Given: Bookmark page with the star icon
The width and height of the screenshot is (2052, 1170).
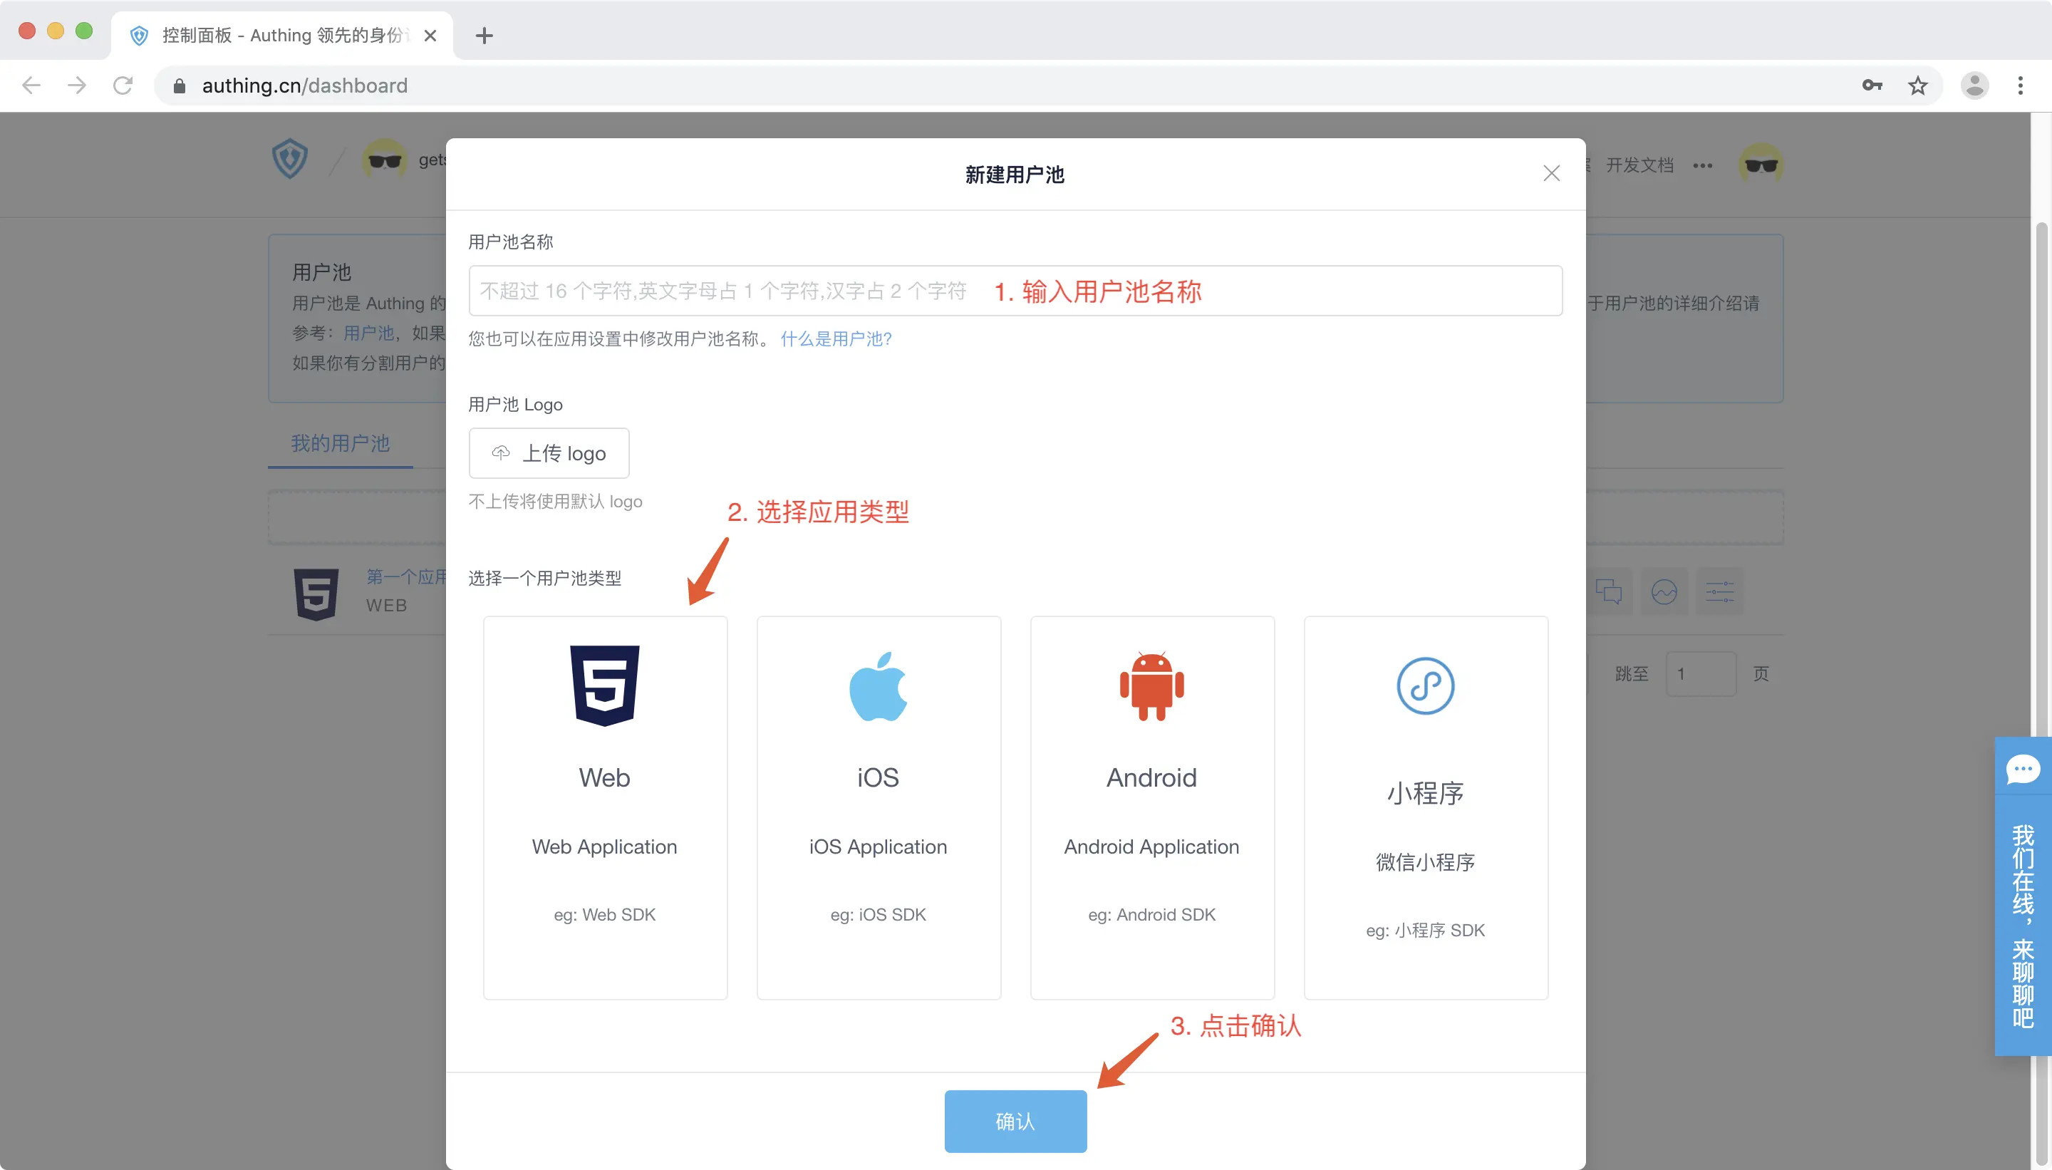Looking at the screenshot, I should (x=1917, y=86).
